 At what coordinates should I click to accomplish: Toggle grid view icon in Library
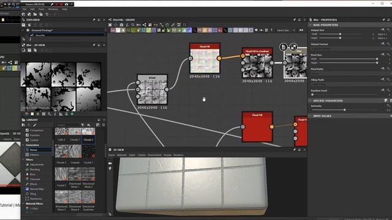pyautogui.click(x=98, y=125)
